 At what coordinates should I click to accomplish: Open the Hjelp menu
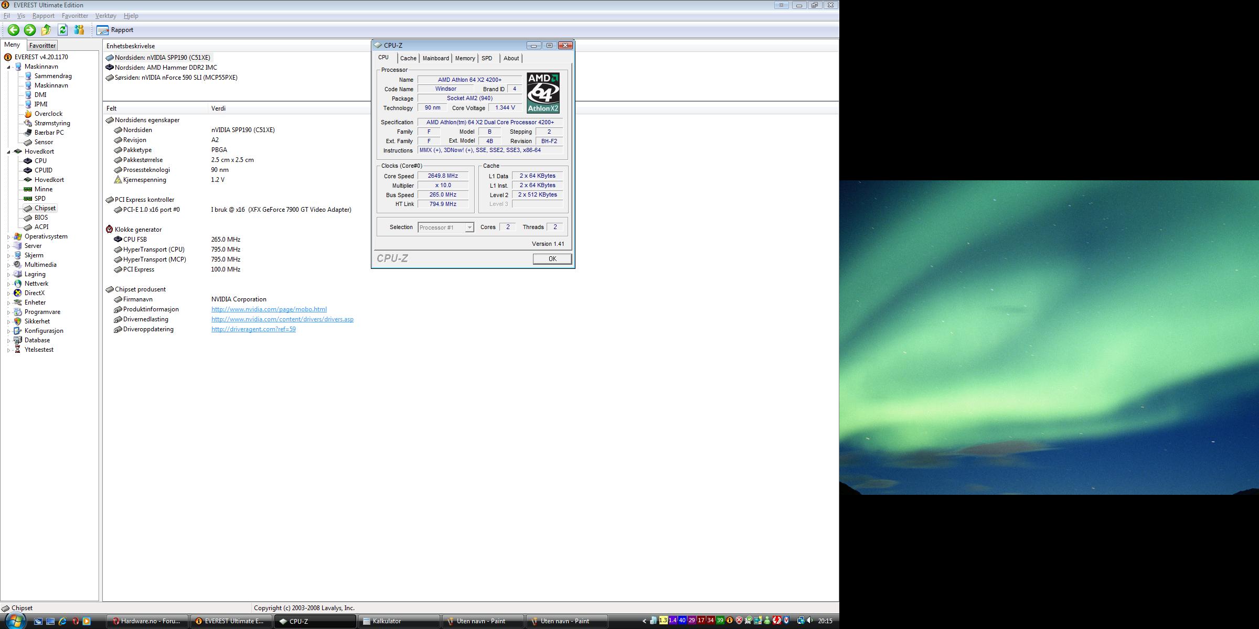coord(131,16)
